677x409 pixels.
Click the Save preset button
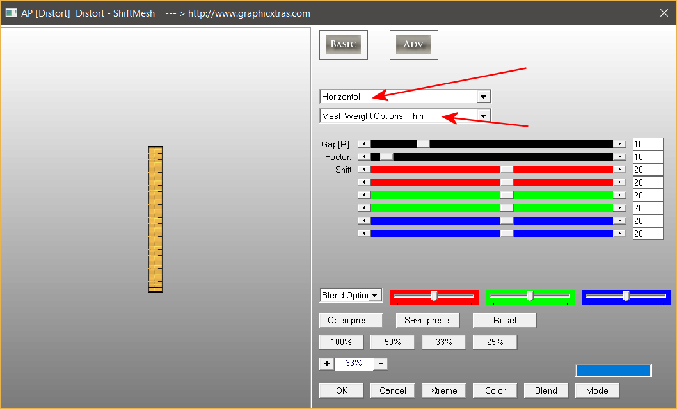pos(427,320)
